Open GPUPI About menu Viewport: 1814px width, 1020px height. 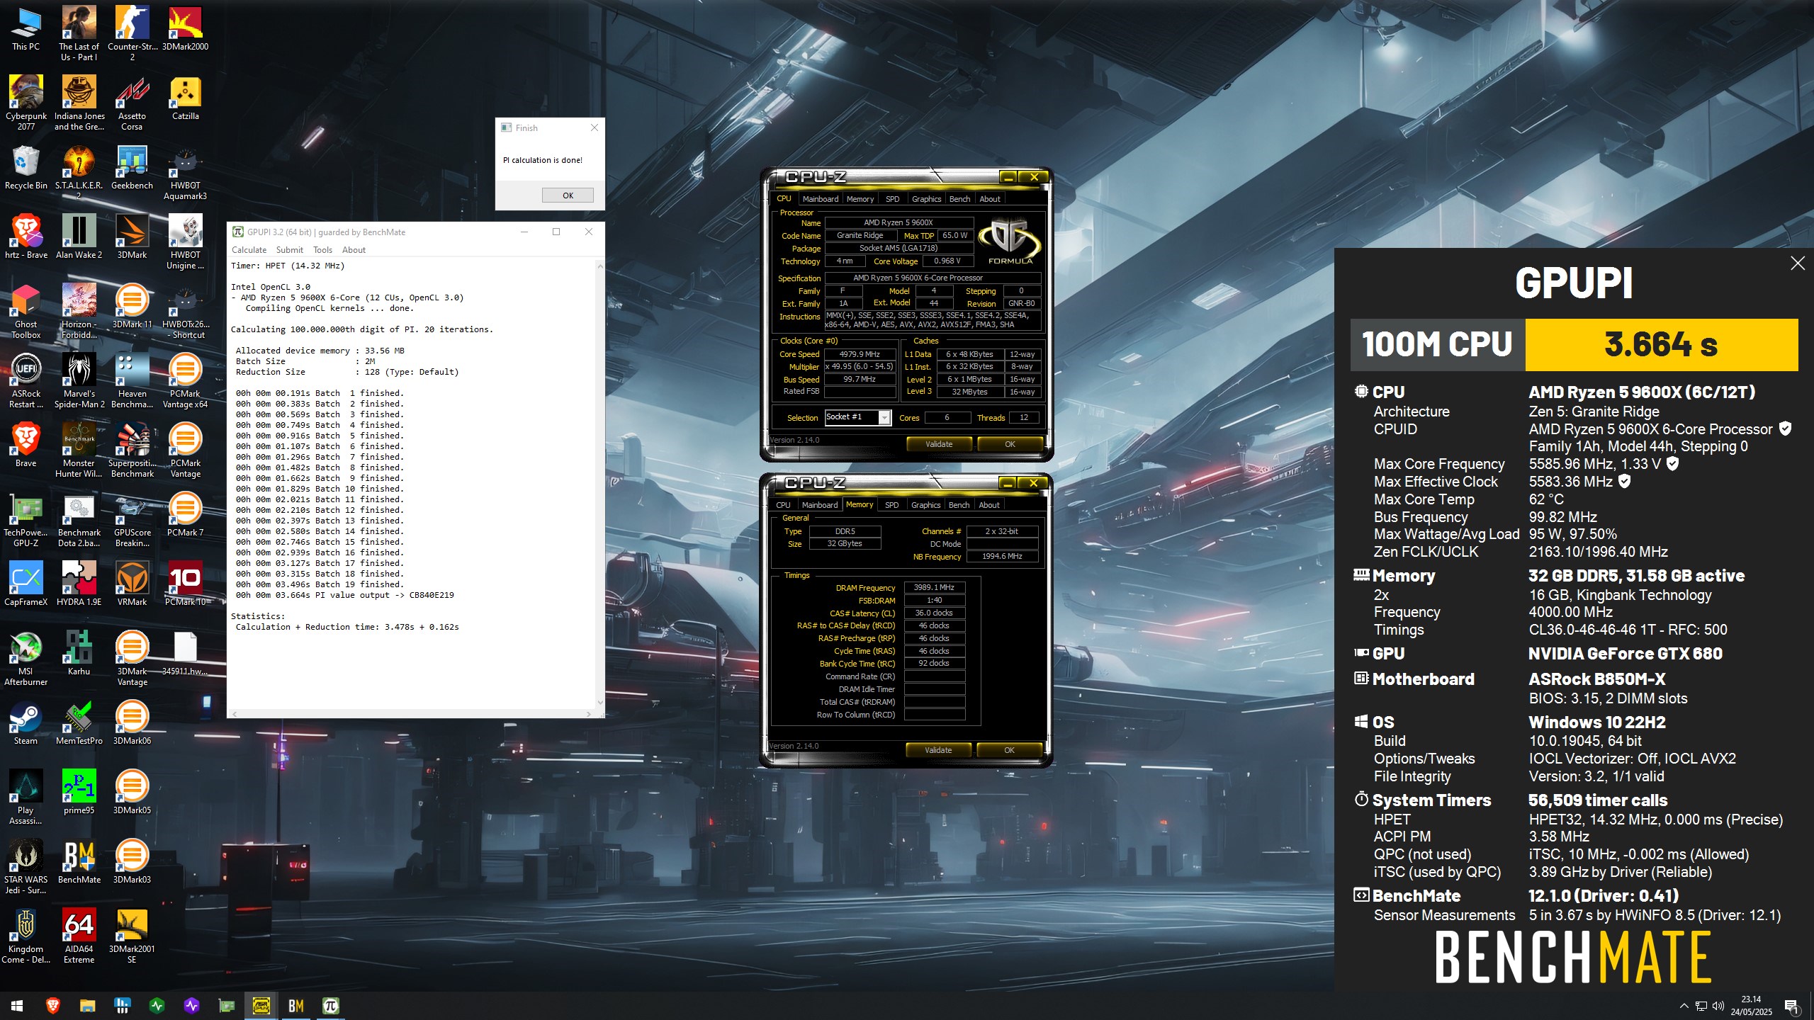(354, 250)
